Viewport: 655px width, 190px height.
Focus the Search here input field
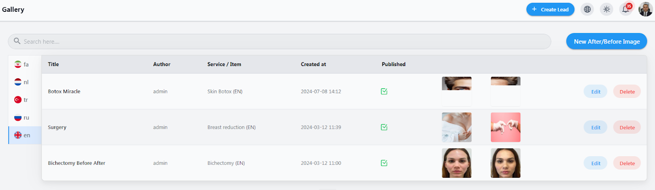pos(280,41)
